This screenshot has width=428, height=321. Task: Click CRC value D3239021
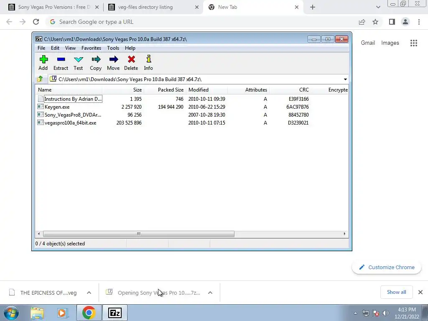coord(298,123)
